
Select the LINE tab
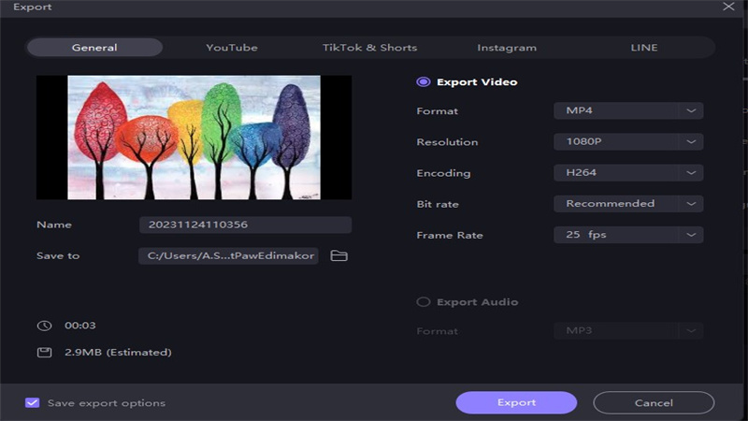[x=643, y=48]
